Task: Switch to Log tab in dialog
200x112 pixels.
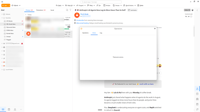Action: (x=101, y=33)
